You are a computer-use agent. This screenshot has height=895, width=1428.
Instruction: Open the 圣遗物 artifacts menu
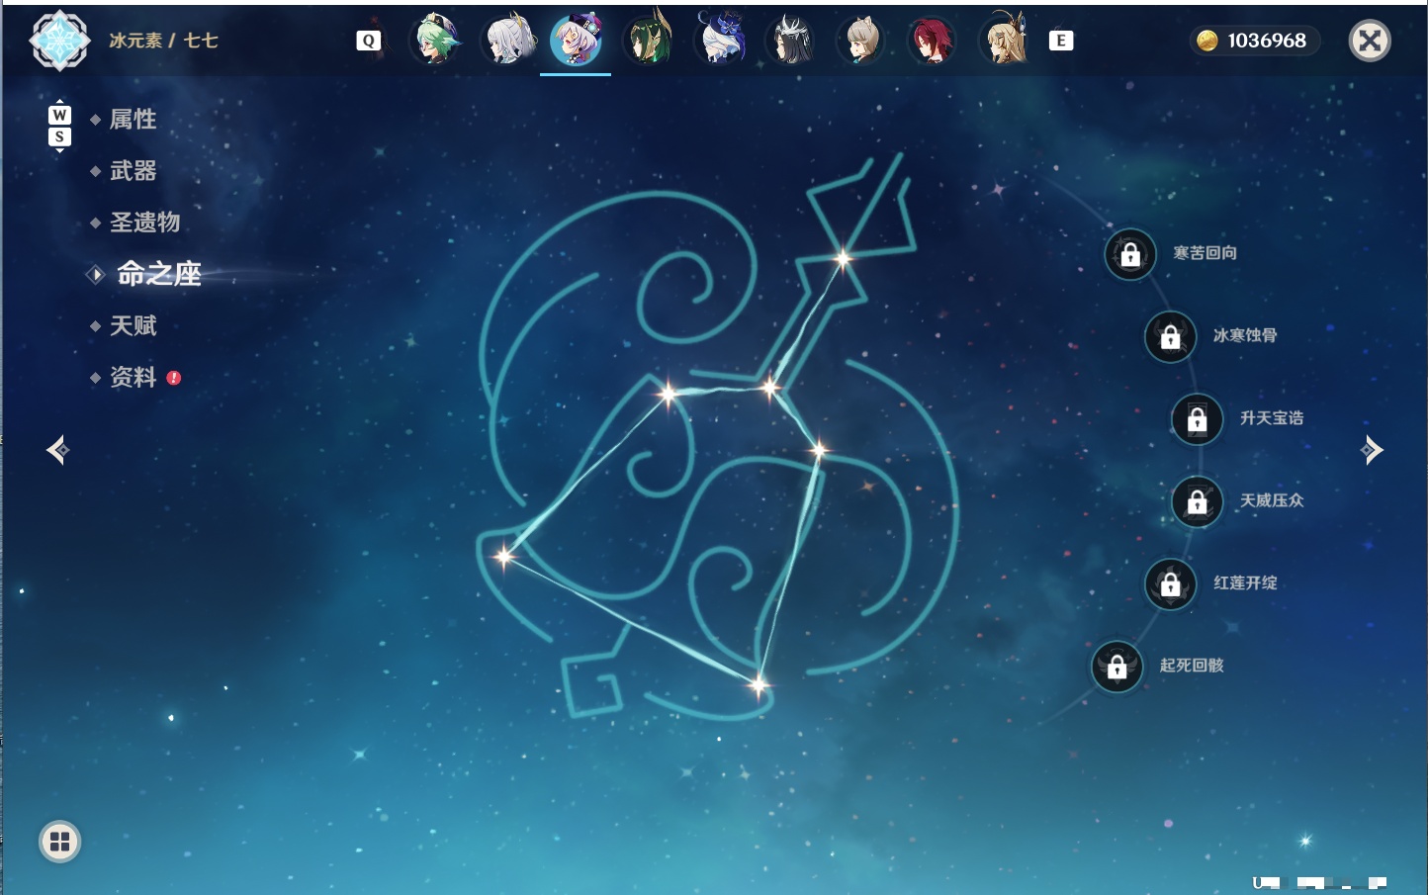[144, 223]
